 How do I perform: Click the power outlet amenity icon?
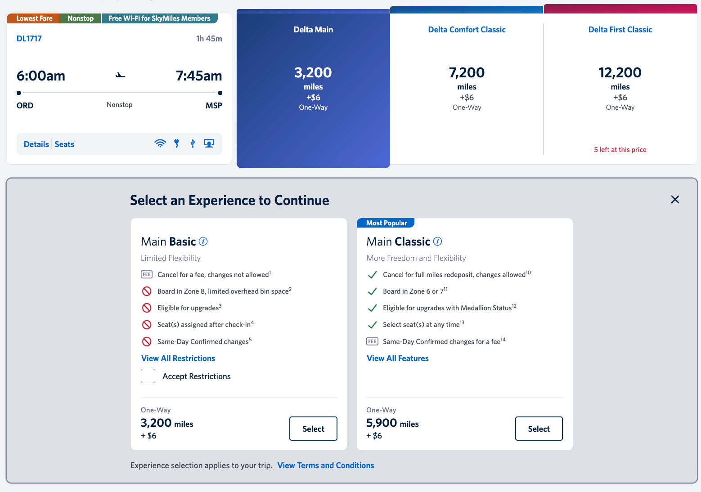point(177,143)
